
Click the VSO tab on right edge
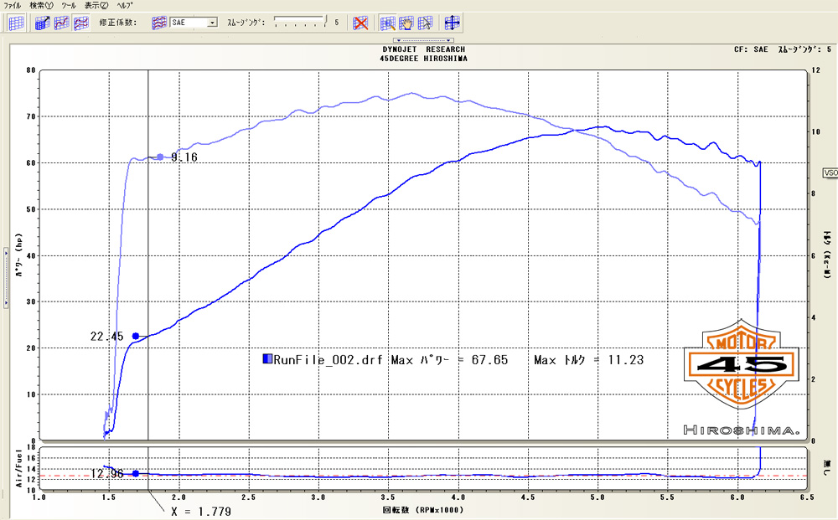830,172
